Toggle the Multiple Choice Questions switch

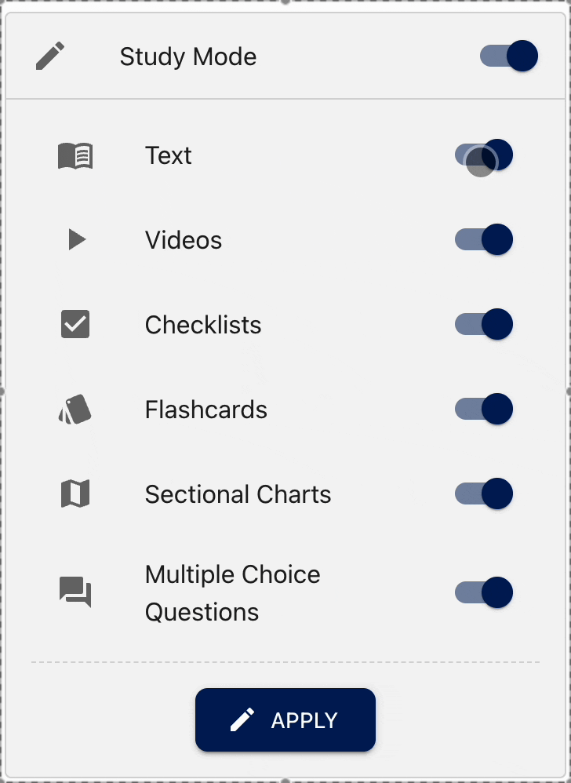click(484, 592)
